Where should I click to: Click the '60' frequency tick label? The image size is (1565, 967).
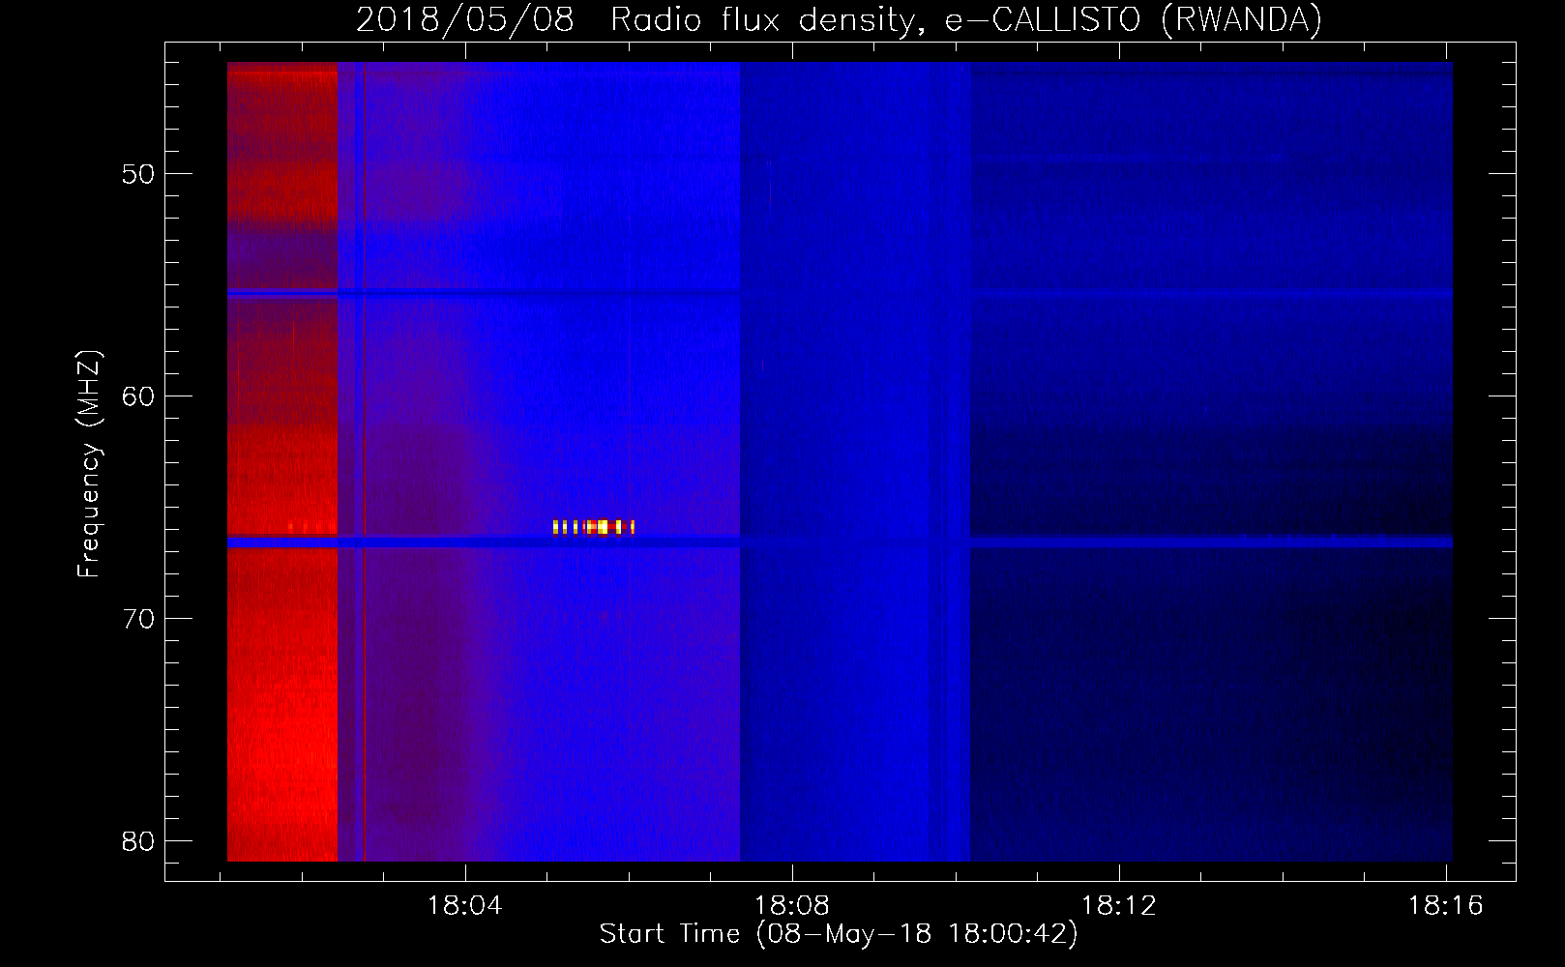click(138, 396)
